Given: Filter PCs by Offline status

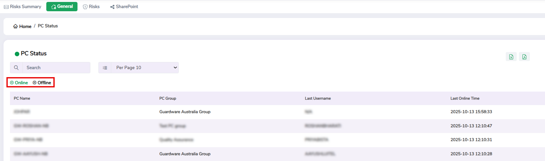Looking at the screenshot, I should click(x=44, y=83).
